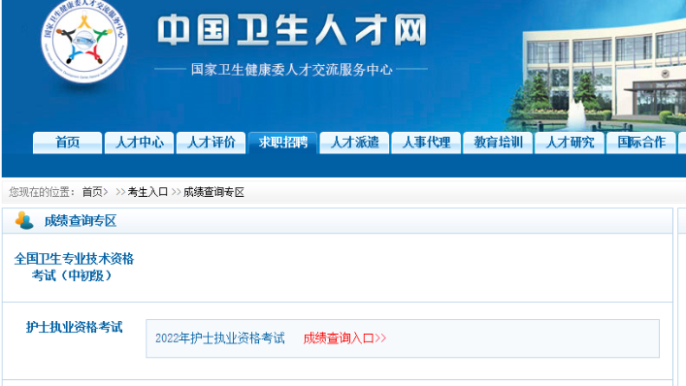Open the 人才中心 navigation tab
Screen dimensions: 686x386
point(139,143)
